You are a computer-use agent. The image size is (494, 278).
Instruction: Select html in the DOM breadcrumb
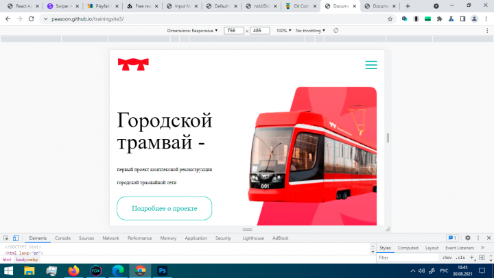7,260
